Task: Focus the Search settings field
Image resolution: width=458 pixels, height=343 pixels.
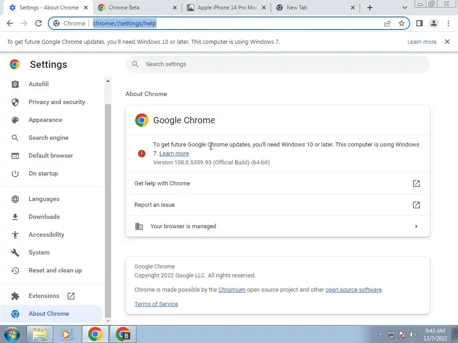Action: click(277, 64)
